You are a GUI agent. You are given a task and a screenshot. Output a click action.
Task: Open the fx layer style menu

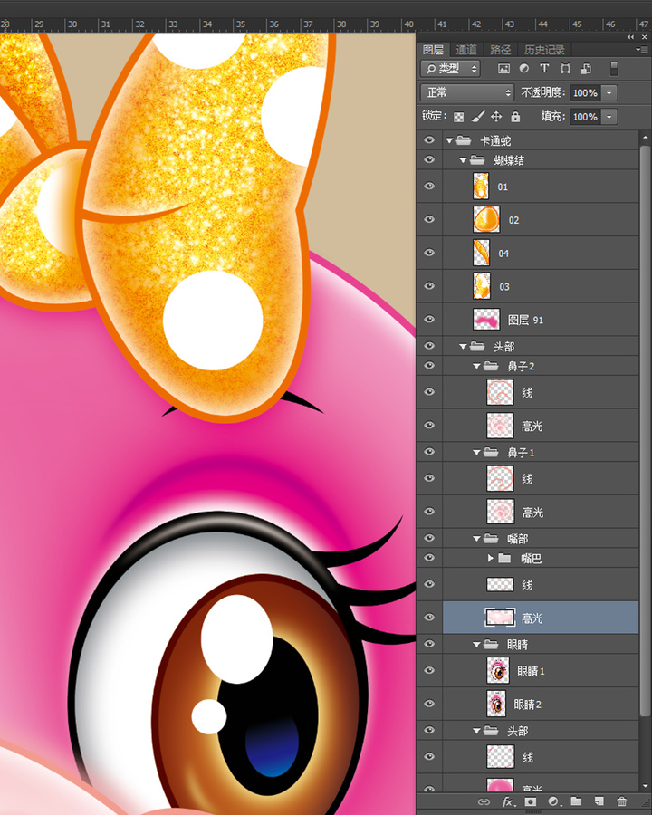(x=508, y=801)
